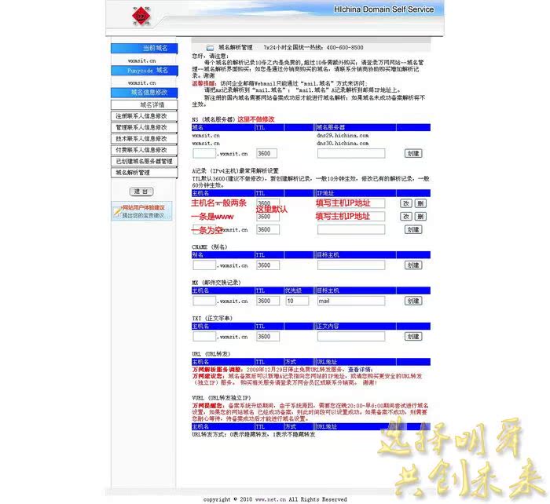Viewport: 550px width, 504px height.
Task: Focus the CNAME 目标主机 input field
Action: (351, 265)
